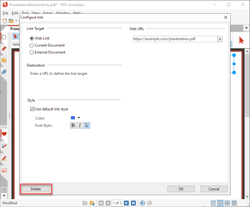Click the document scrollbar up arrow
This screenshot has height=207, width=250.
click(x=247, y=51)
